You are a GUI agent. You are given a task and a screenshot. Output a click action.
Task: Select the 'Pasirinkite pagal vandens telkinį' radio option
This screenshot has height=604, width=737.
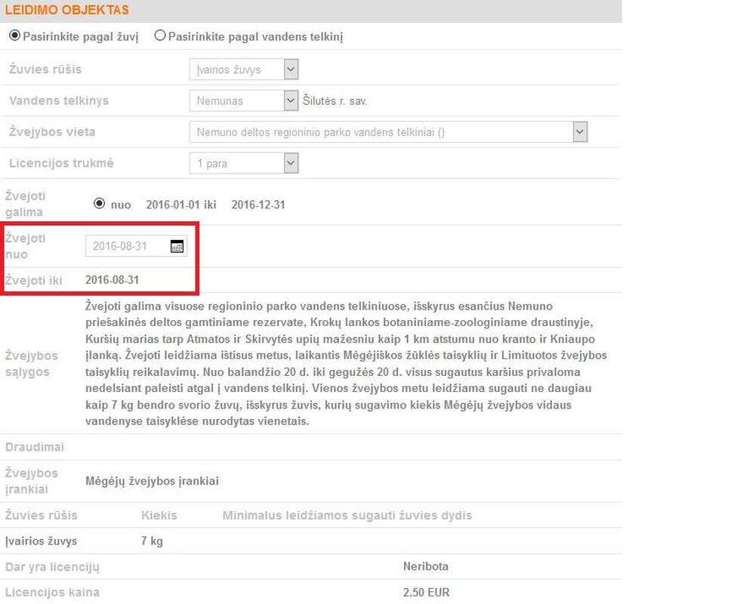tap(160, 35)
